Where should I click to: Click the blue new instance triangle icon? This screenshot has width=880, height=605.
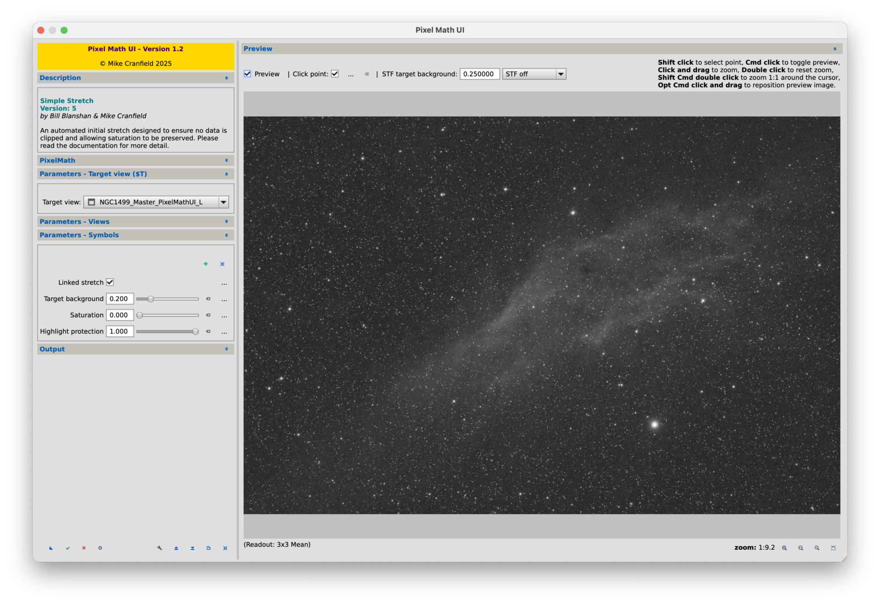51,548
